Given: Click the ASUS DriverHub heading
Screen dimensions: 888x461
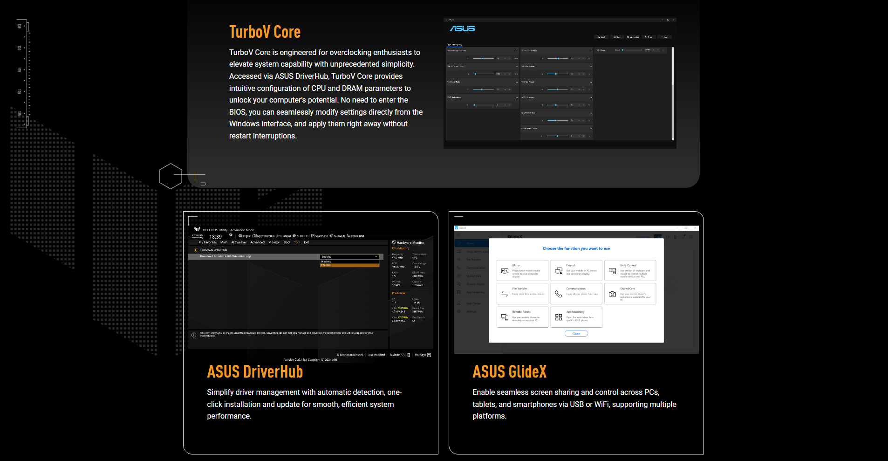Looking at the screenshot, I should [x=255, y=372].
